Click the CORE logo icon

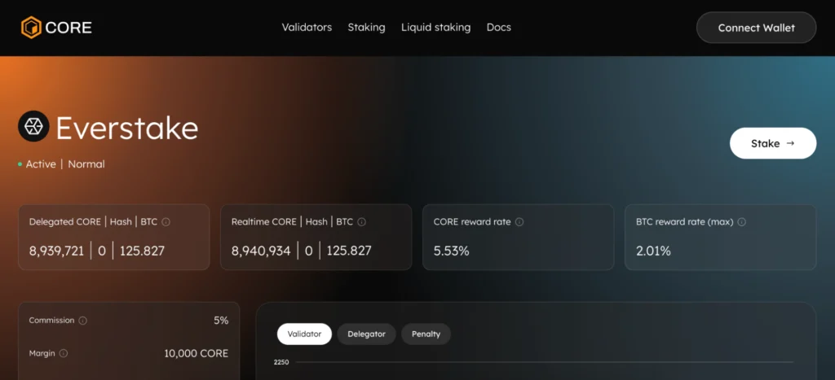point(31,28)
